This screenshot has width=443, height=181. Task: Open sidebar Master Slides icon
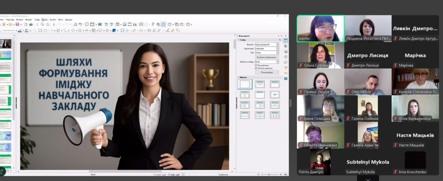point(286,78)
